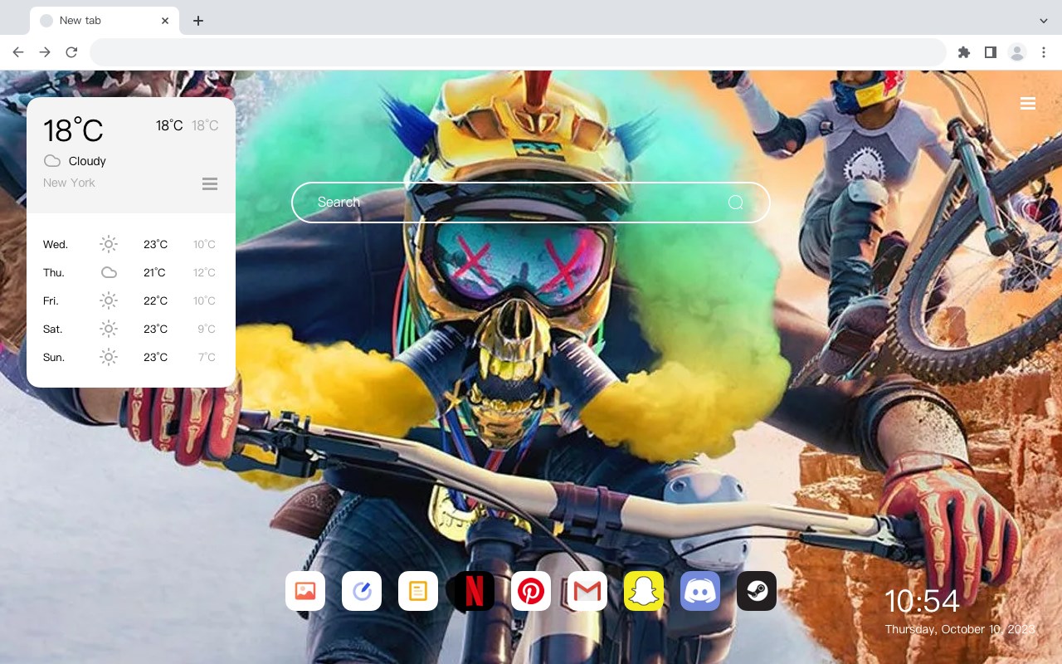This screenshot has height=664, width=1062.
Task: Click the 9°C low for Saturday
Action: tap(207, 330)
